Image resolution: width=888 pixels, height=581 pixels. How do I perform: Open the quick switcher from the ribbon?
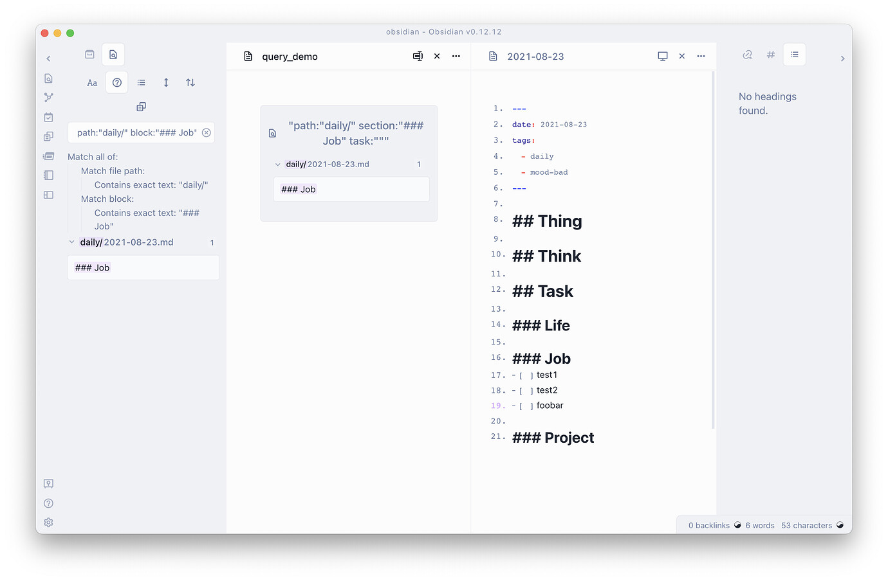tap(48, 78)
